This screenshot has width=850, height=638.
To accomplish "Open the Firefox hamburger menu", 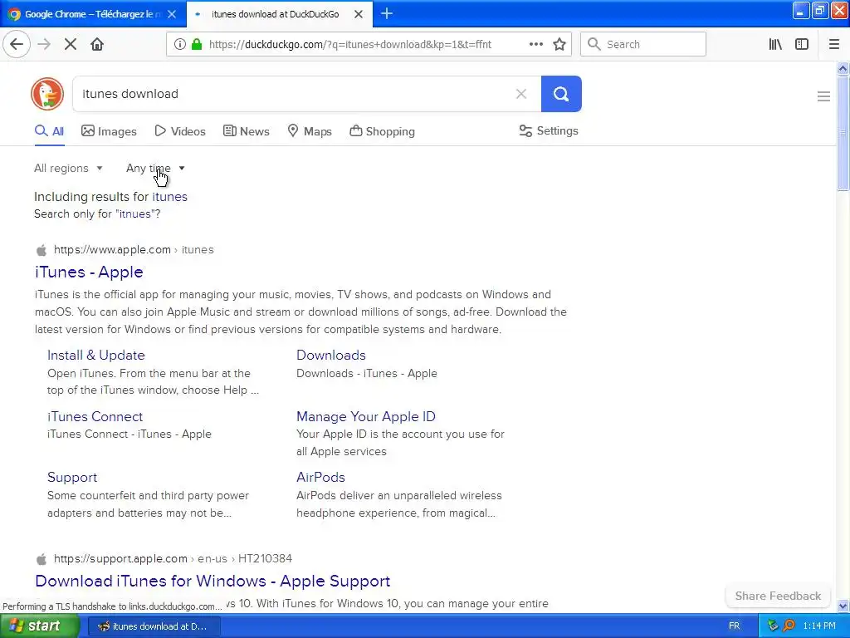I will click(x=834, y=45).
